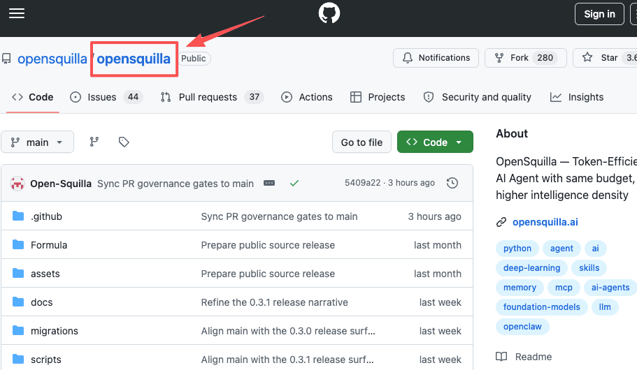Select the openclaw topic tag
This screenshot has width=637, height=370.
point(522,327)
